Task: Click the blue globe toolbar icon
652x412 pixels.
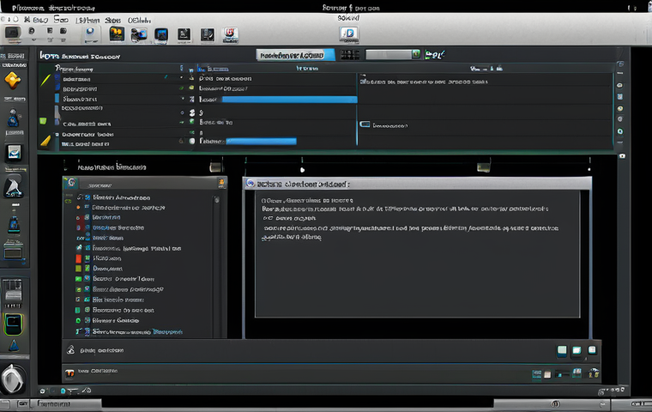Action: [90, 34]
